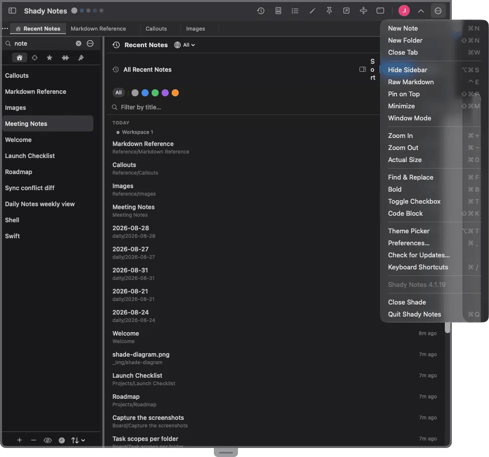Open Theme Picker from menu
This screenshot has width=489, height=457.
(x=433, y=231)
